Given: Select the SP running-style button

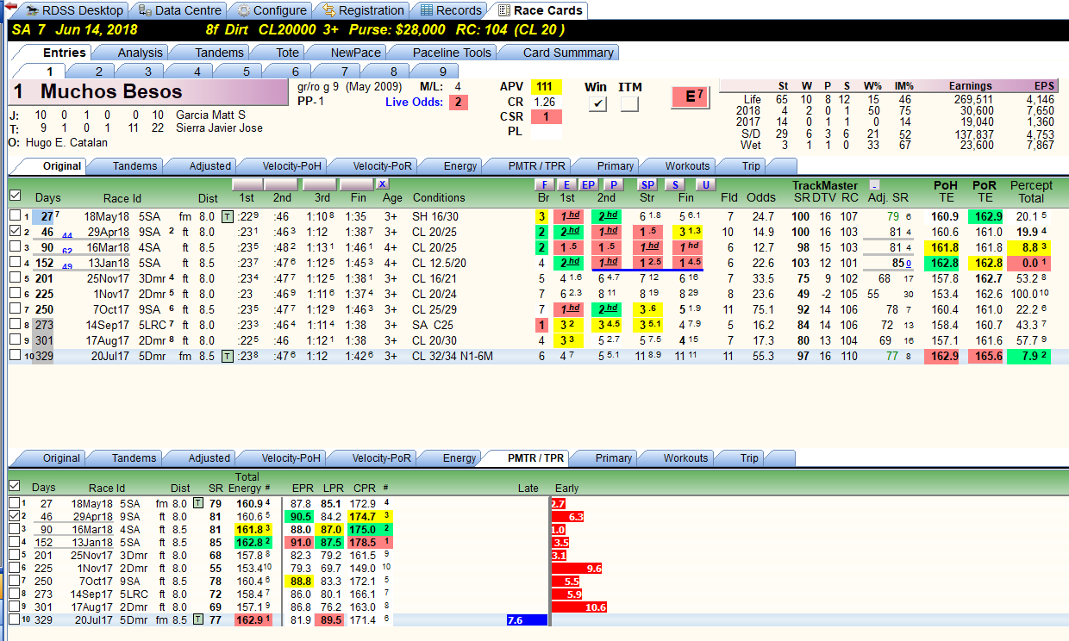Looking at the screenshot, I should (x=647, y=184).
